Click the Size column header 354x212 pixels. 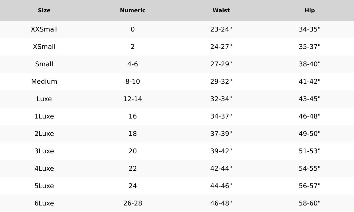(44, 10)
